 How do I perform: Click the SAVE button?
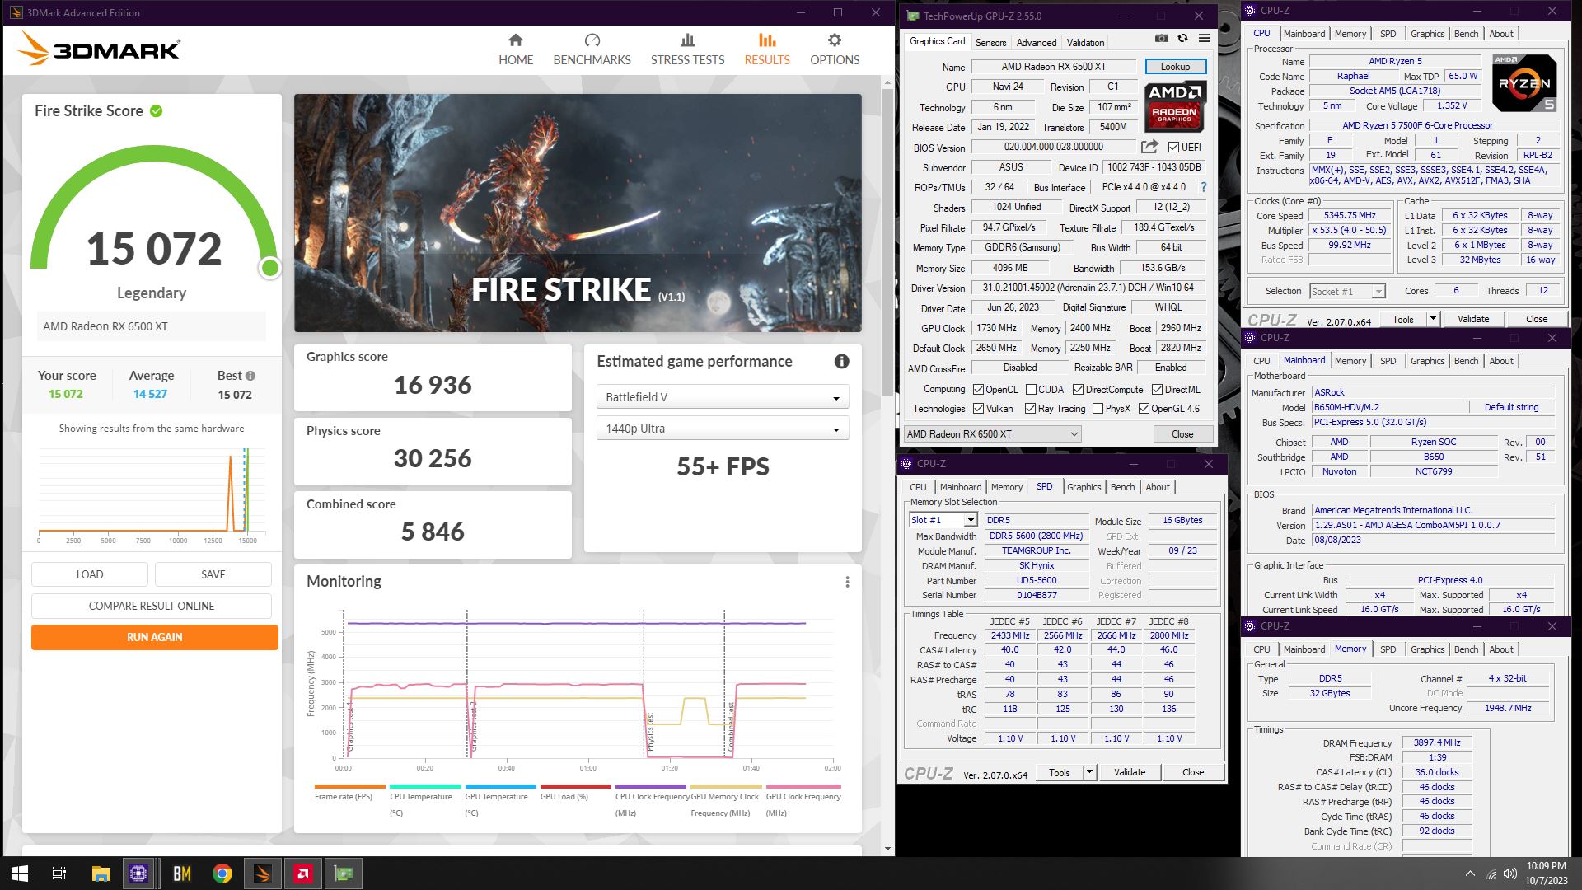coord(213,574)
